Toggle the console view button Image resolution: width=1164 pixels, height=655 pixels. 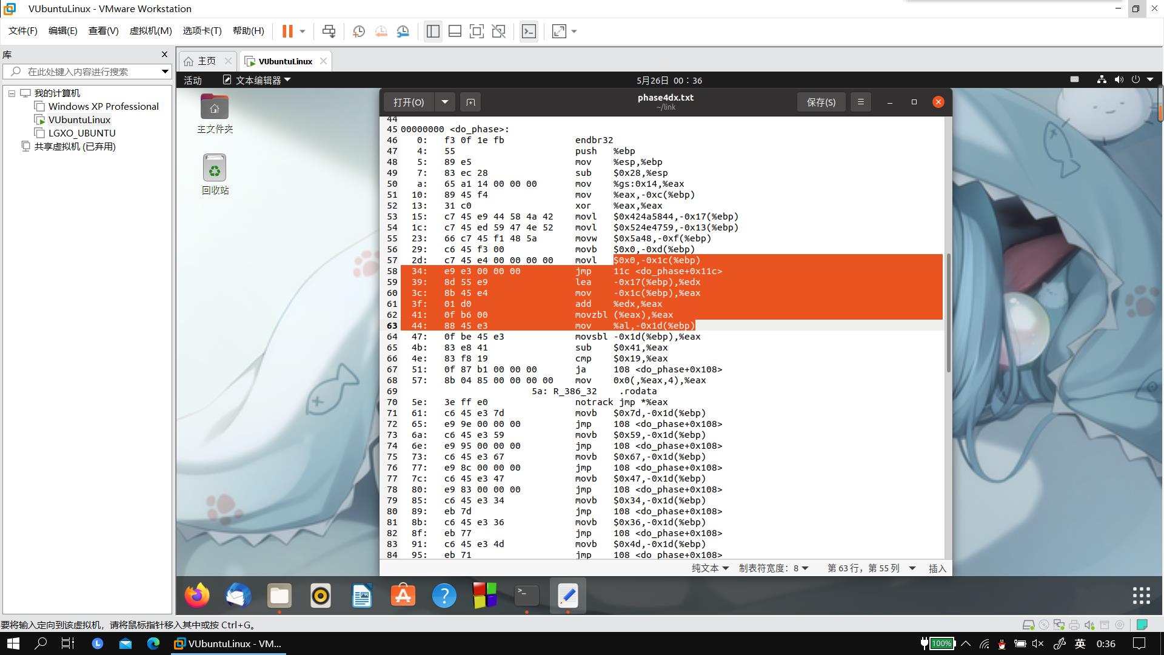(529, 32)
